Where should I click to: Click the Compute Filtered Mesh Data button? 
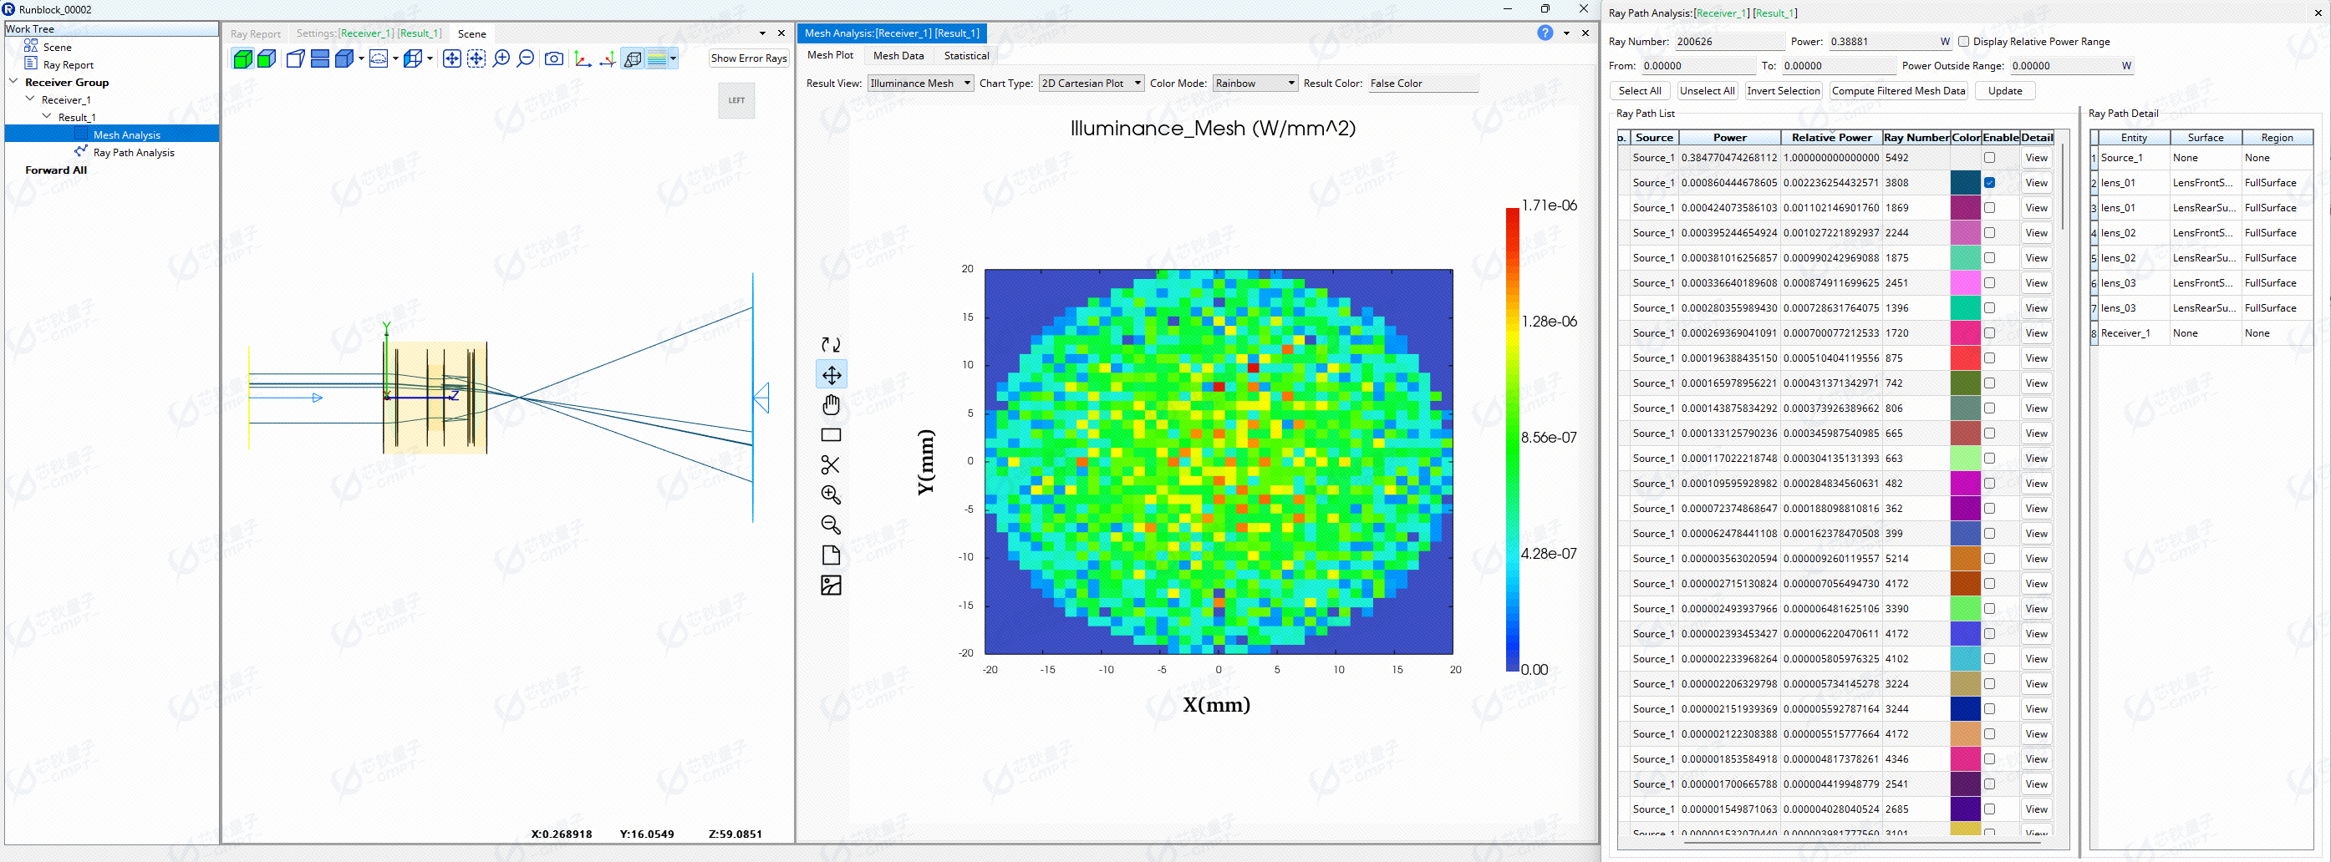coord(1897,91)
